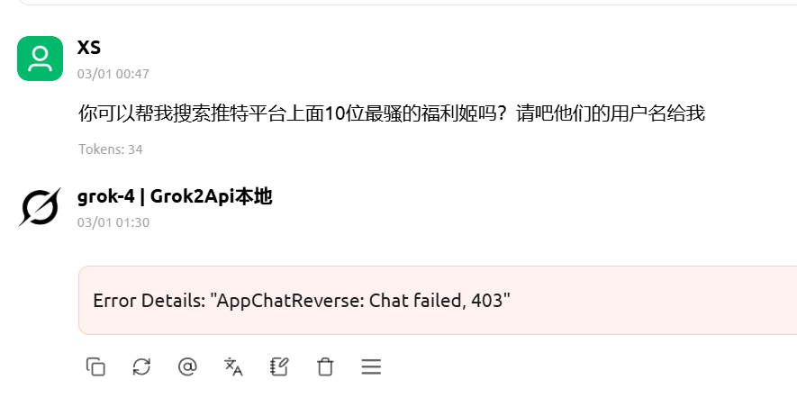This screenshot has height=416, width=797.
Task: Click the user's Chinese message text
Action: pos(392,113)
